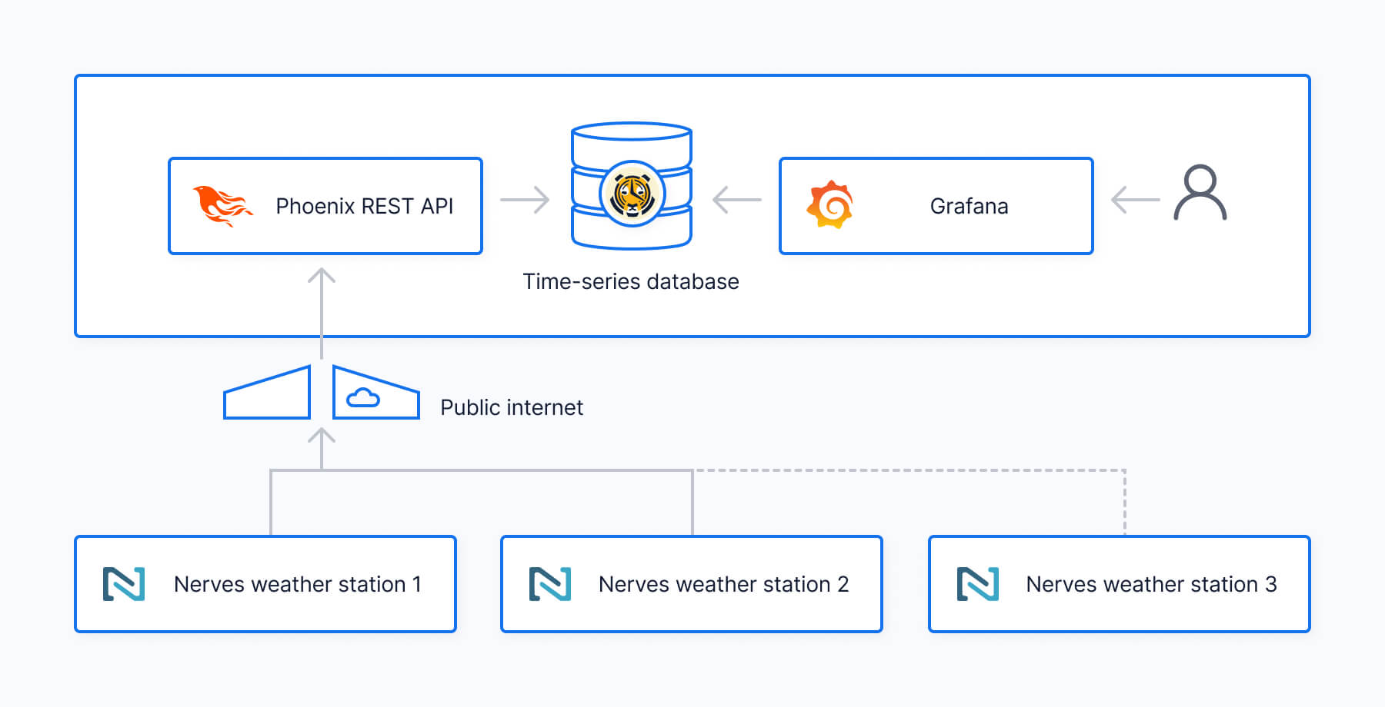Viewport: 1385px width, 707px height.
Task: Click the Phoenix REST API label
Action: [x=364, y=206]
